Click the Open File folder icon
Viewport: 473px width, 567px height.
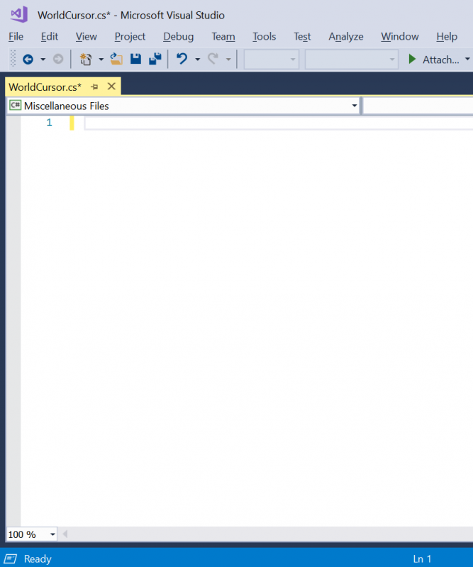(116, 59)
